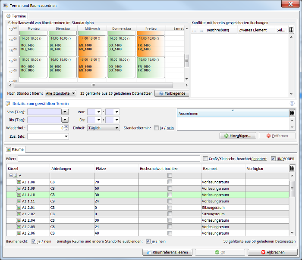Click the Entfernen button

click(x=277, y=136)
